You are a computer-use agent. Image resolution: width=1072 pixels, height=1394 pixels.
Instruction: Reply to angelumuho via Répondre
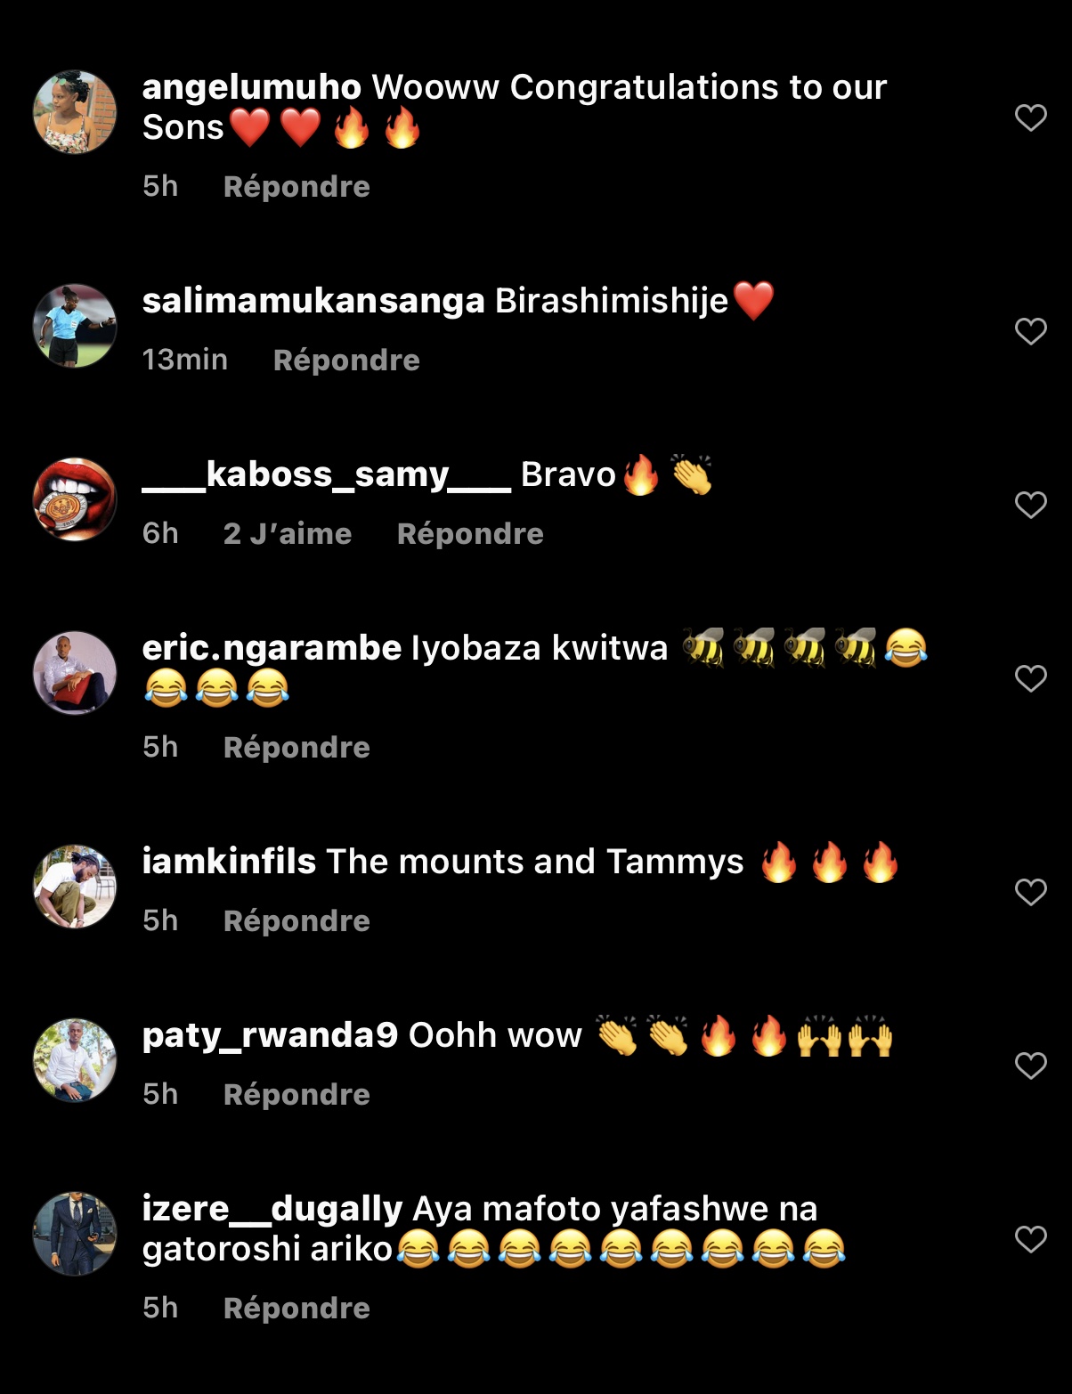click(x=296, y=187)
